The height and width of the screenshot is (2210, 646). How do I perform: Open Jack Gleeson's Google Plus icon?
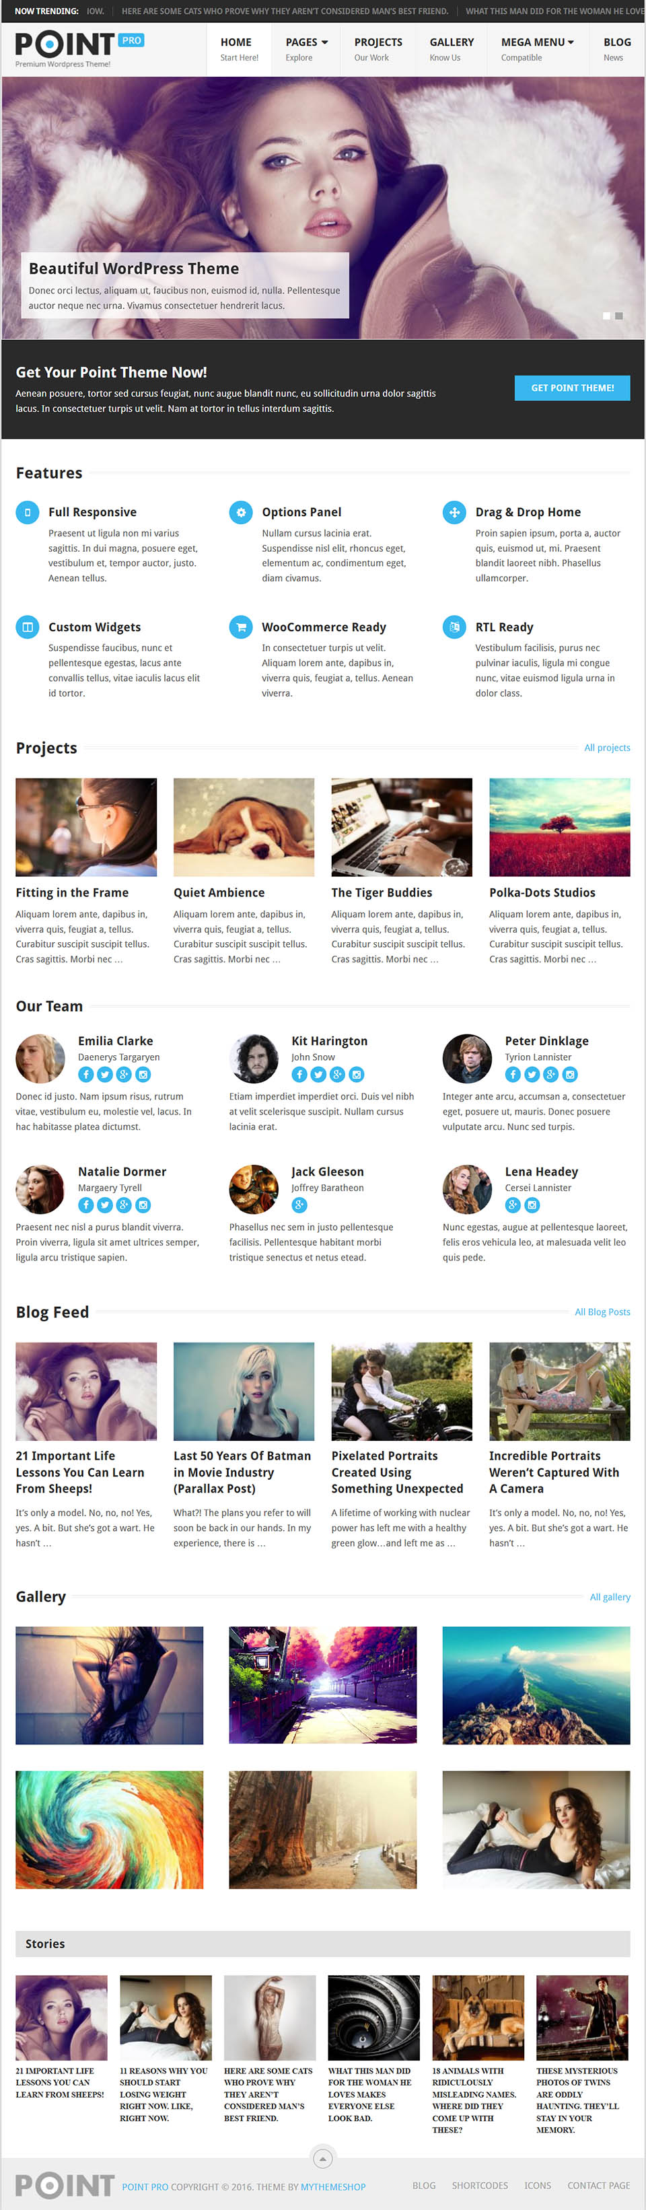pos(299,1205)
